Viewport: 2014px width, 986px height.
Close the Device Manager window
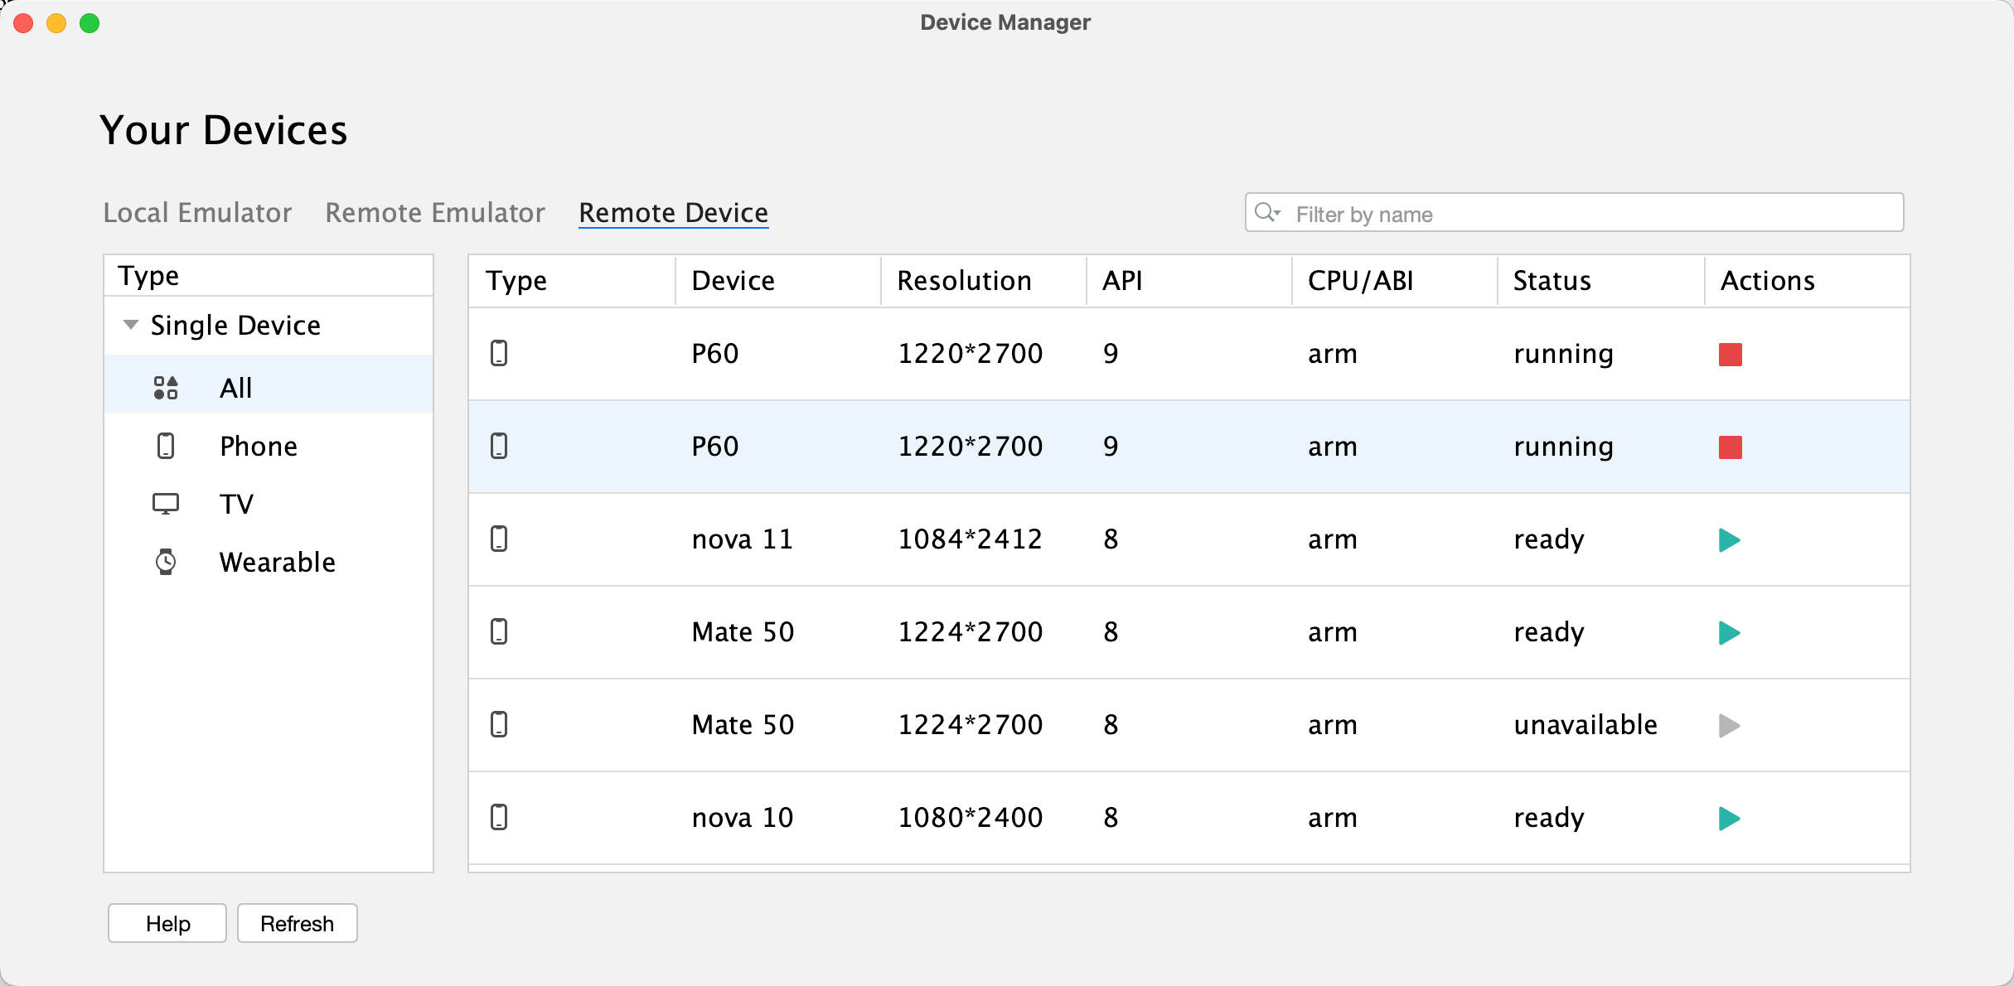click(23, 23)
